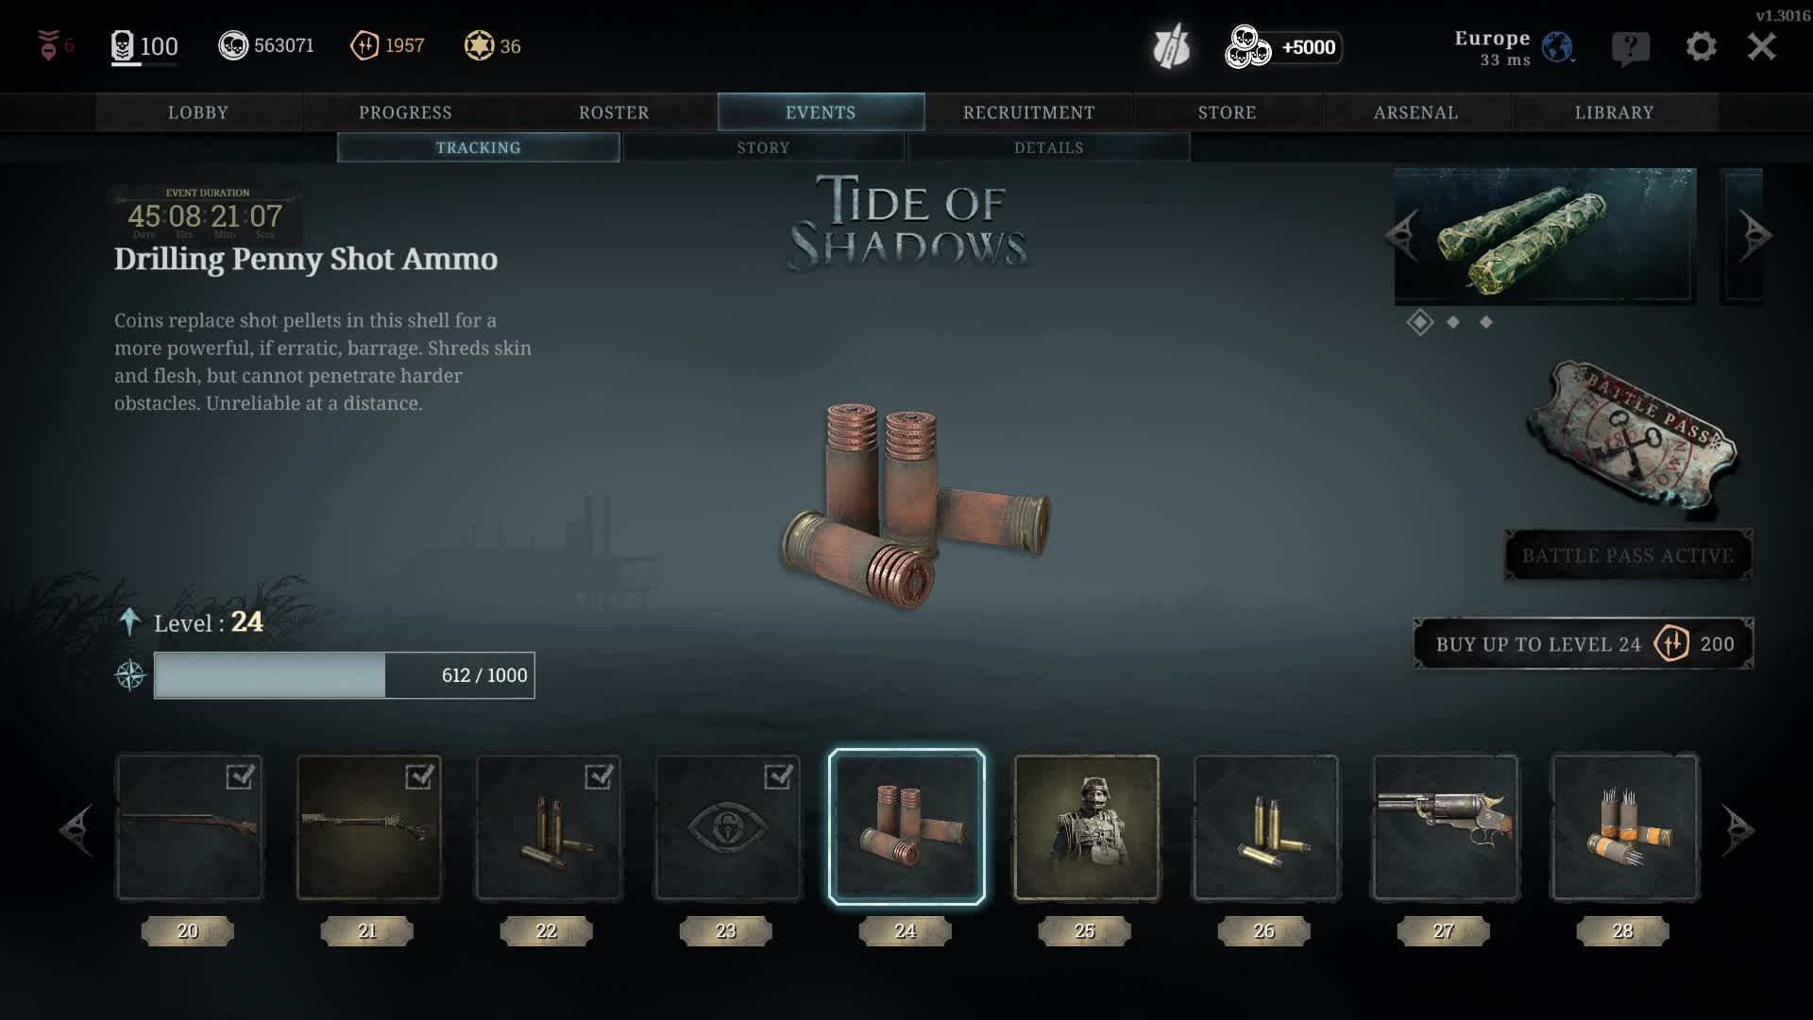
Task: Select the checkmark on level 22 reward
Action: click(599, 776)
